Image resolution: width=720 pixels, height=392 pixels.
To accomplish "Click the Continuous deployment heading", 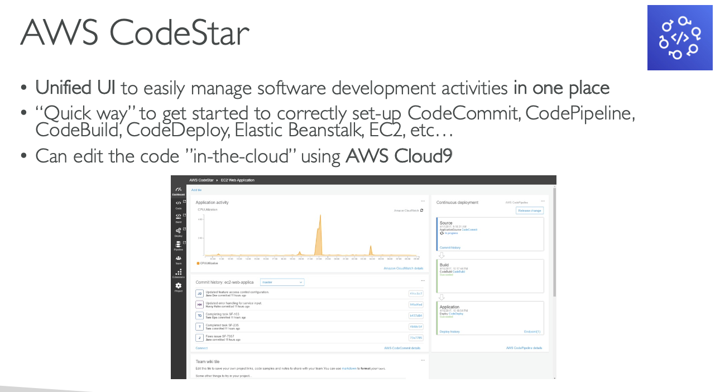I will [458, 202].
